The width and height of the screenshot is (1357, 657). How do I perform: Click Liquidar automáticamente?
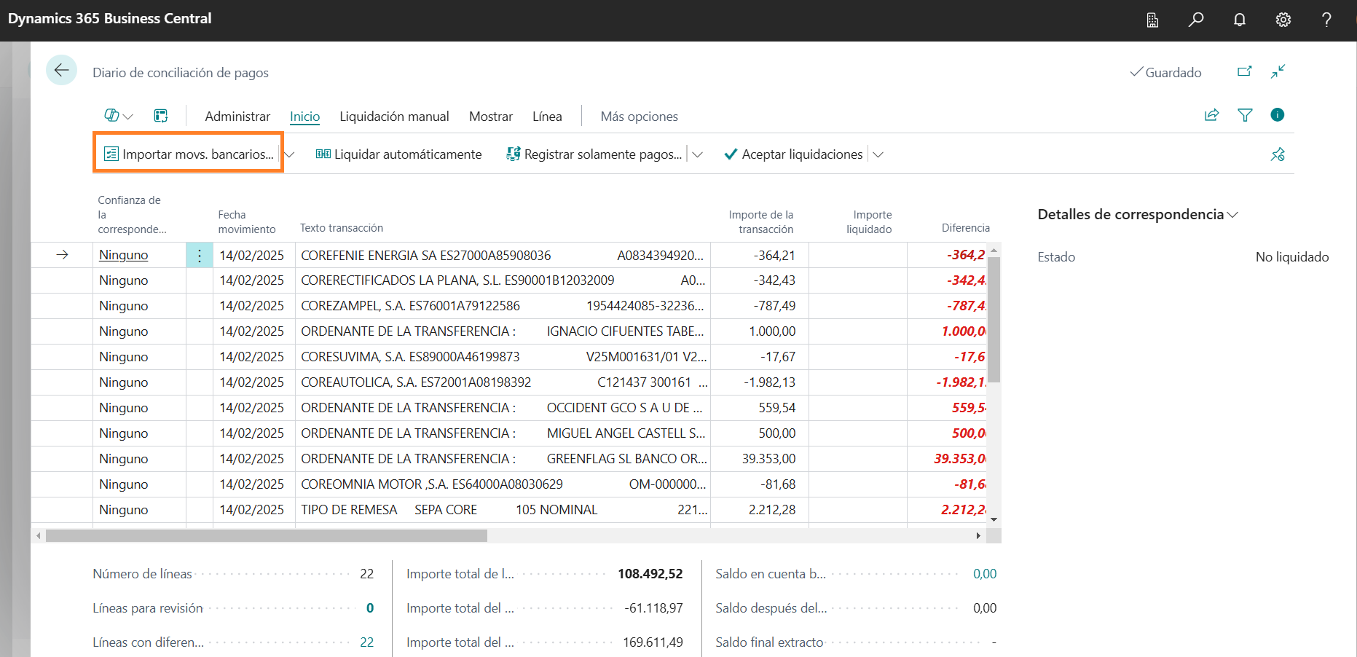tap(398, 154)
